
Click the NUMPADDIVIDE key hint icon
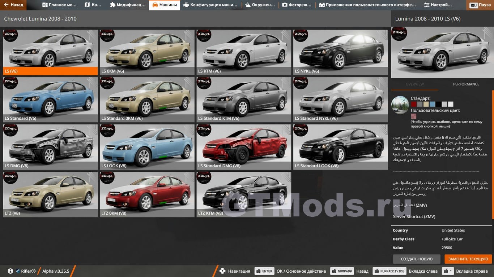pos(389,271)
